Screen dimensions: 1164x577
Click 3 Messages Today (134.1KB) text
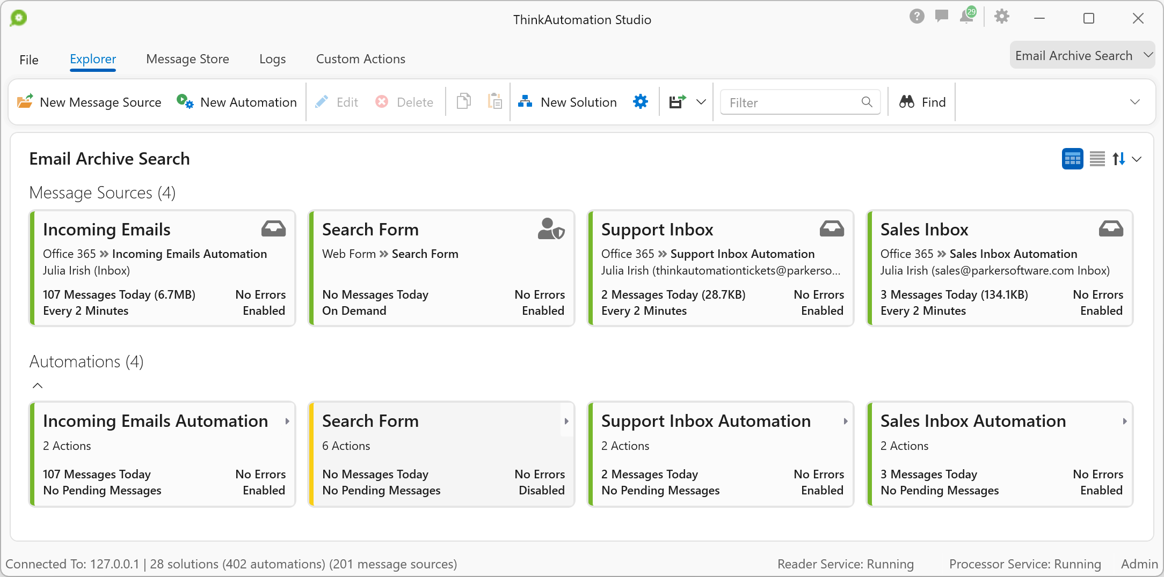pyautogui.click(x=955, y=294)
